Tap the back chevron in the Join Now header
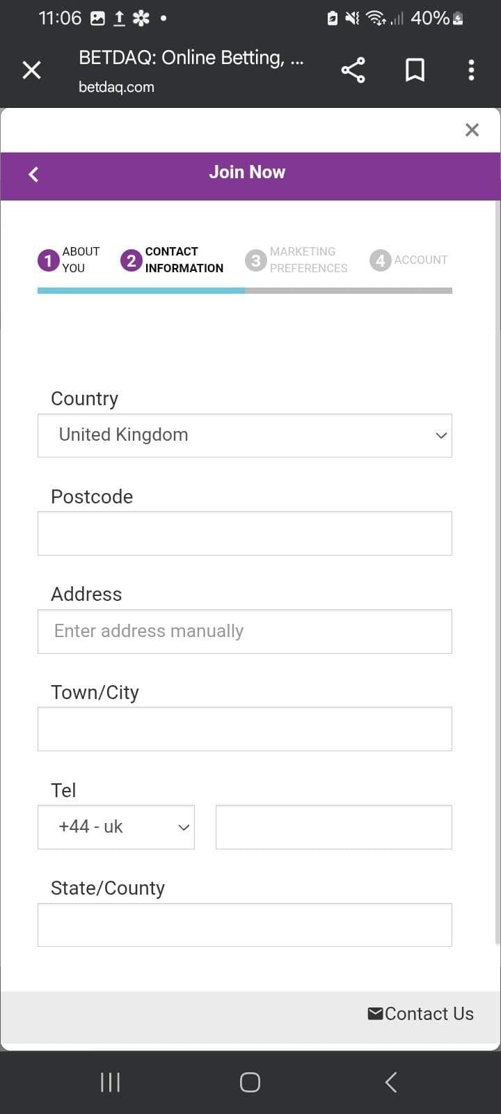The image size is (501, 1114). tap(33, 174)
